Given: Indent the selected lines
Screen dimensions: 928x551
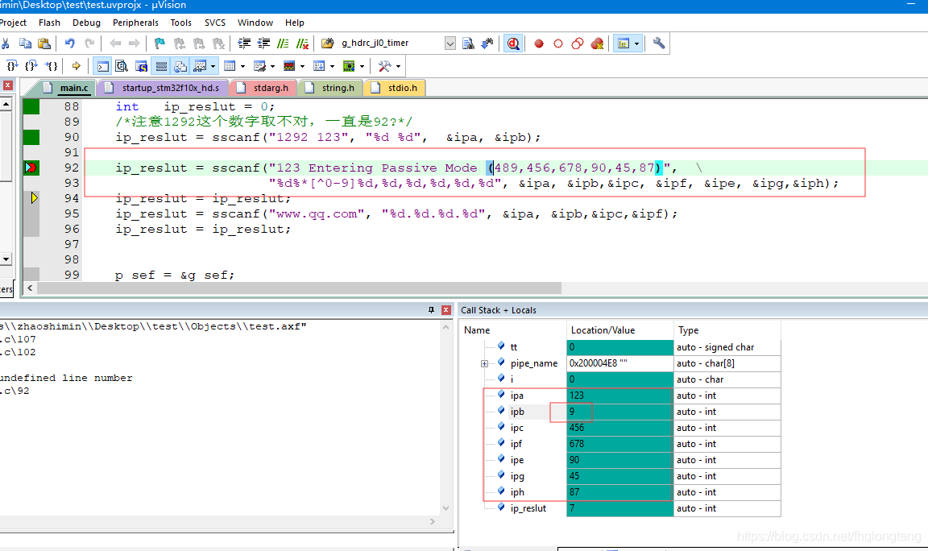Looking at the screenshot, I should [x=244, y=43].
